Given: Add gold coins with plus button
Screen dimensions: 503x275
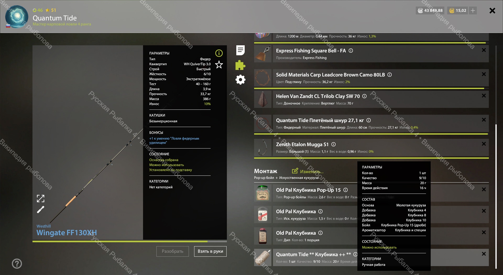Looking at the screenshot, I should 473,10.
